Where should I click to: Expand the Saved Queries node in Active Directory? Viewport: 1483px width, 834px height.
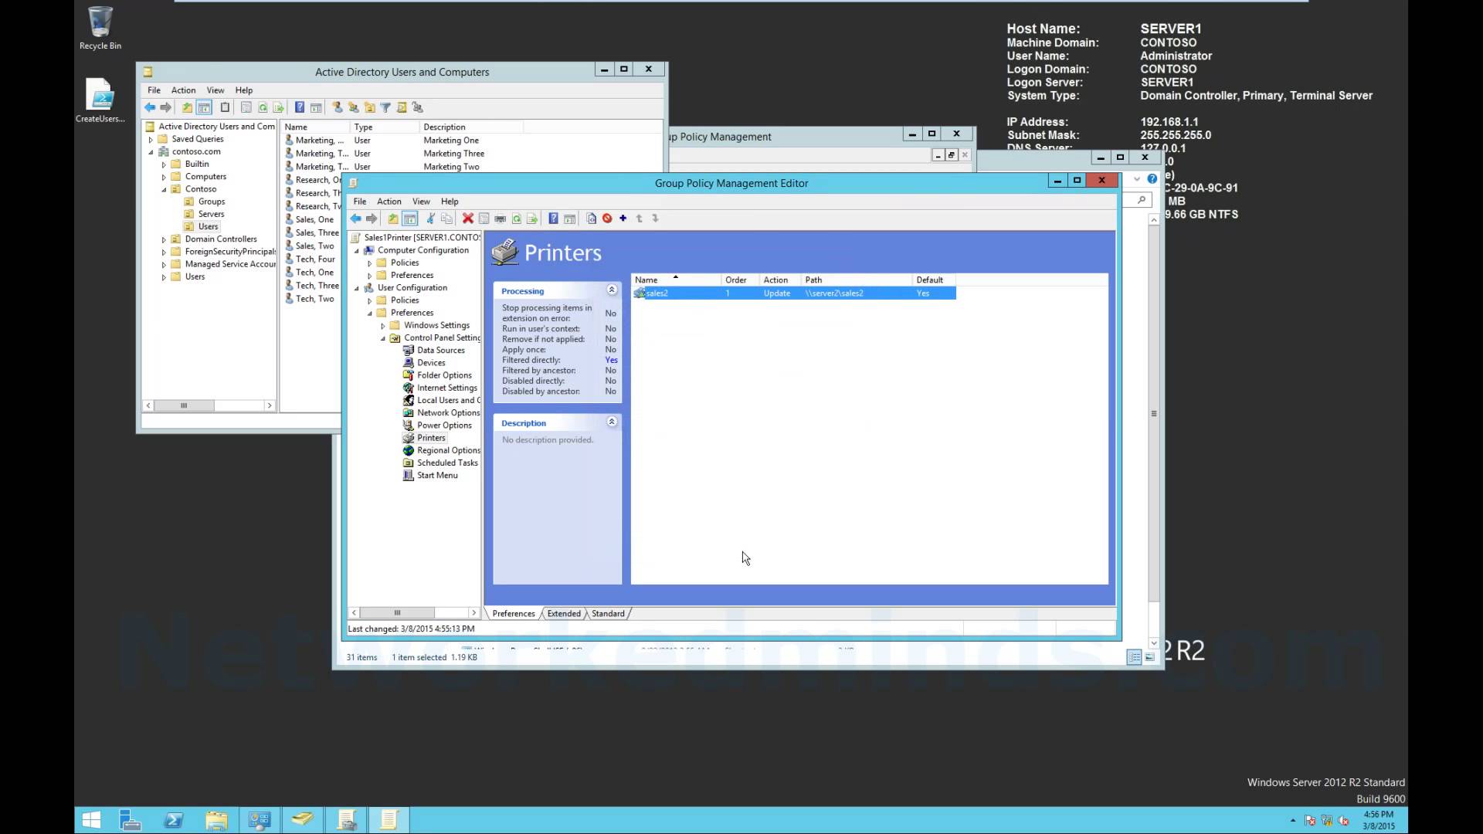pos(151,140)
